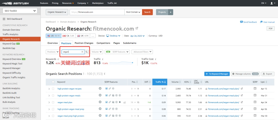
Task: Check the box for 'vegan meal plan'
Action: [53, 102]
